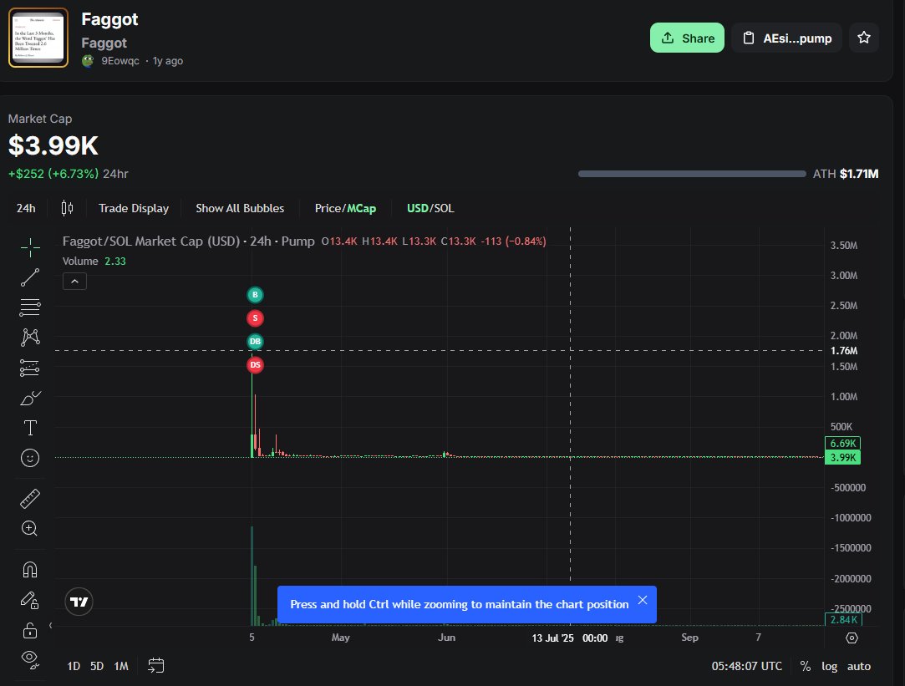Activate the zoom in tool
Image resolution: width=905 pixels, height=686 pixels.
tap(30, 528)
